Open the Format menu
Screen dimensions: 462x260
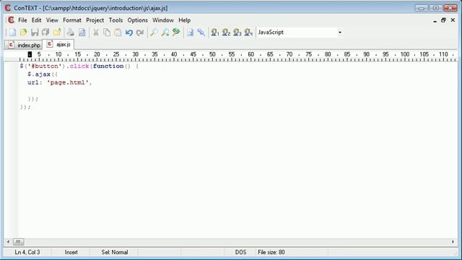(x=72, y=20)
